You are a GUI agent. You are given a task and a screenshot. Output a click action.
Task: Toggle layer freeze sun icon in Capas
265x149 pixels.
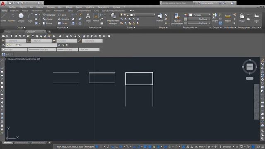coord(125,15)
